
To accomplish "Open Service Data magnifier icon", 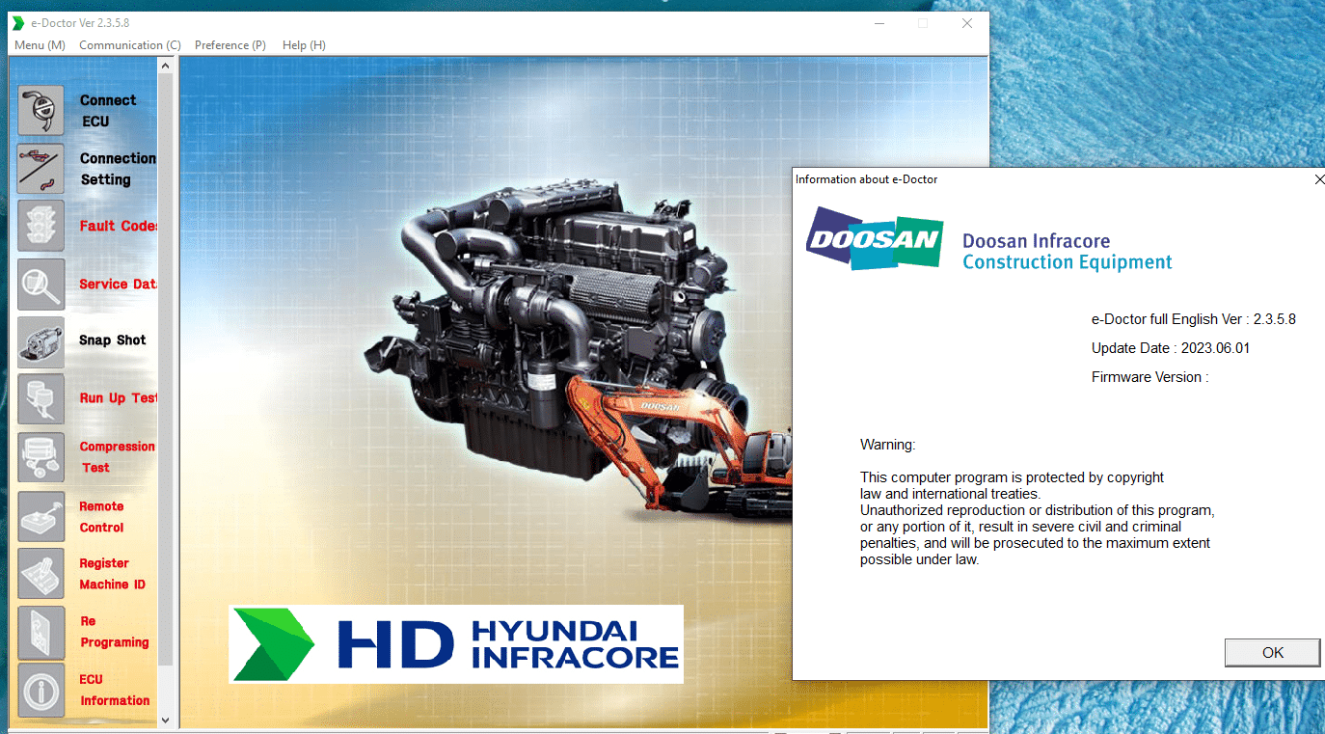I will tap(41, 284).
